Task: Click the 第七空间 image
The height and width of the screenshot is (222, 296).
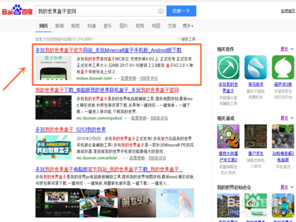Action: tap(137, 203)
